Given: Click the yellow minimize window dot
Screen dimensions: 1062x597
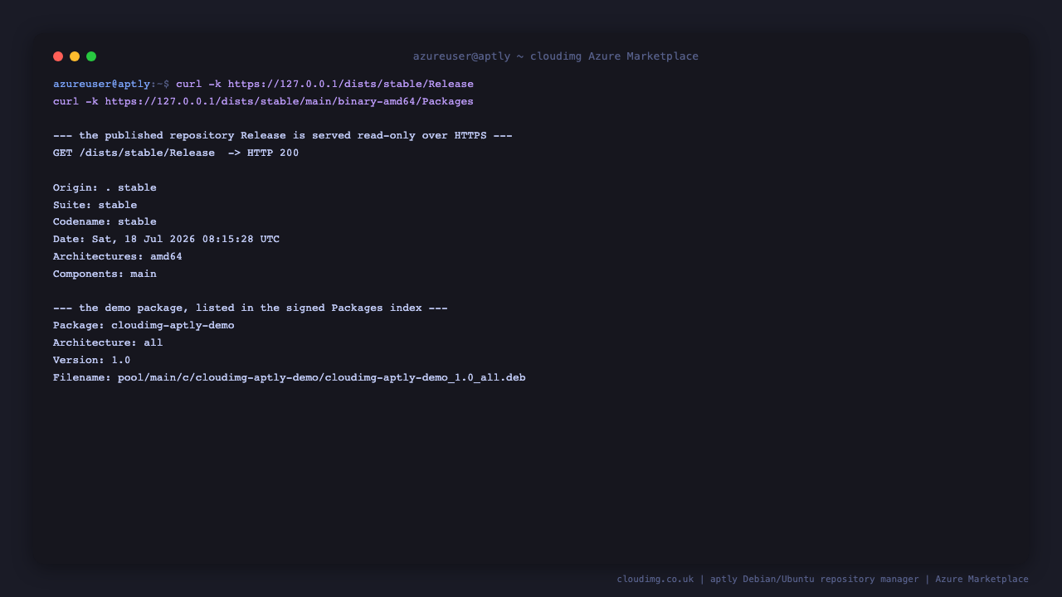Looking at the screenshot, I should (x=75, y=56).
